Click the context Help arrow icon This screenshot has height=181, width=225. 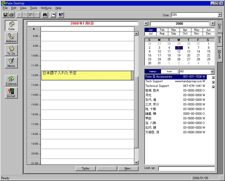(x=61, y=15)
